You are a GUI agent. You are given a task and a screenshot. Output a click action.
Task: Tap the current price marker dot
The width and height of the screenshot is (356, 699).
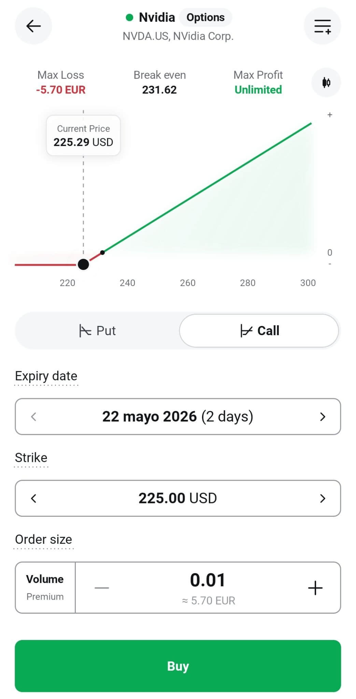tap(83, 264)
